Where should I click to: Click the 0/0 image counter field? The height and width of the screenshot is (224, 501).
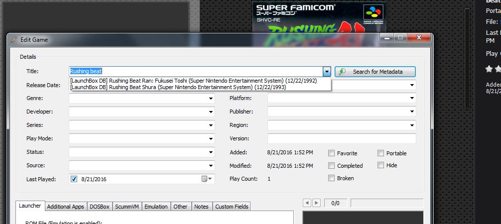tap(336, 203)
